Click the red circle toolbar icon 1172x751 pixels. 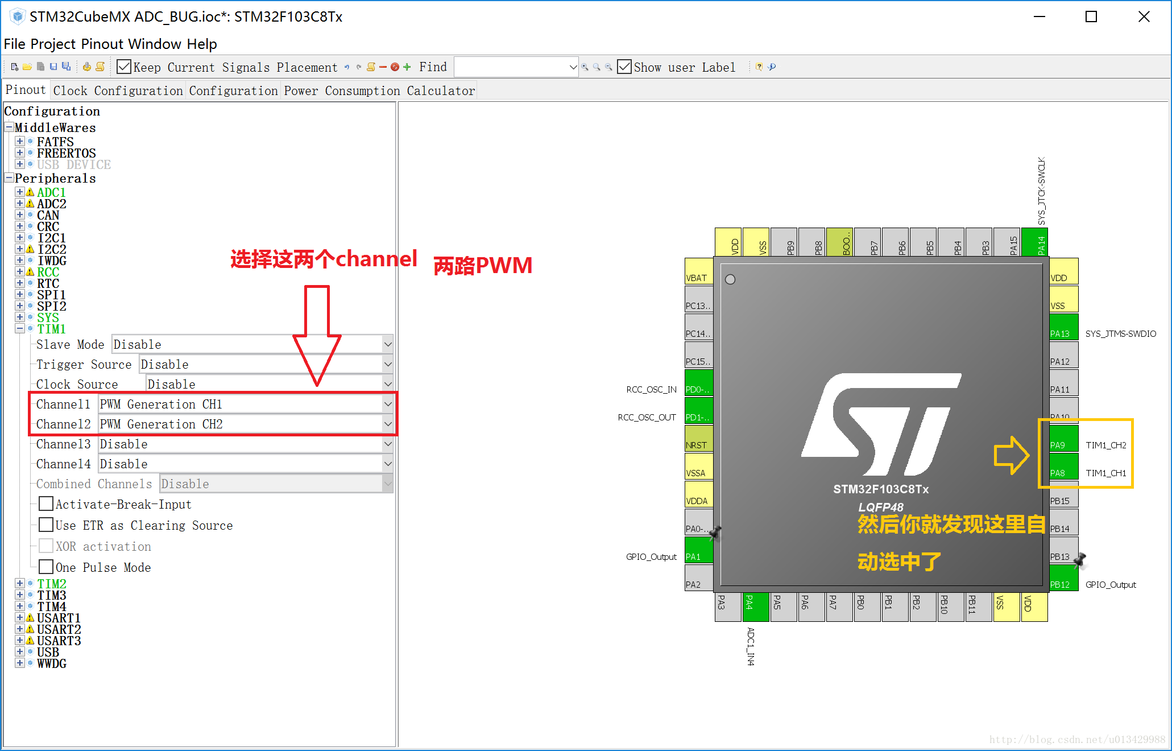click(395, 67)
